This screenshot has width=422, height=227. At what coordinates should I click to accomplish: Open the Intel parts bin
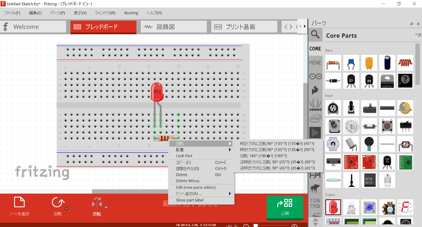tap(315, 119)
